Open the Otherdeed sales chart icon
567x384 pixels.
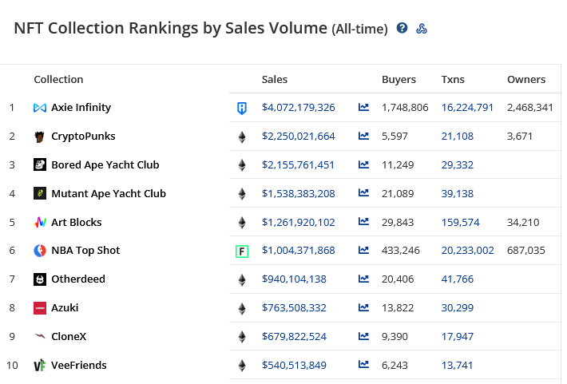tap(363, 279)
